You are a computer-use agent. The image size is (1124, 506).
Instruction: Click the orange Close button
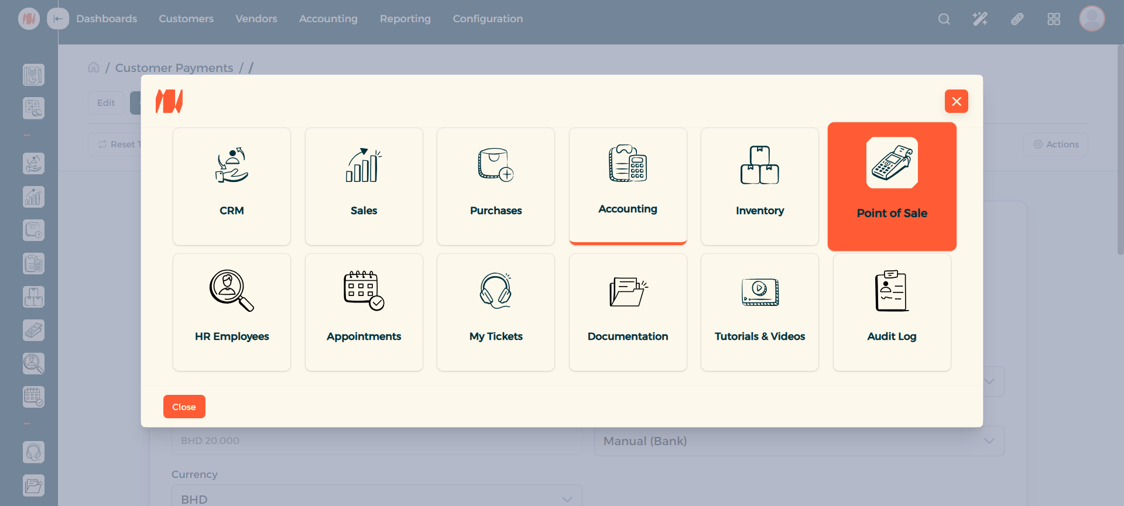point(184,407)
